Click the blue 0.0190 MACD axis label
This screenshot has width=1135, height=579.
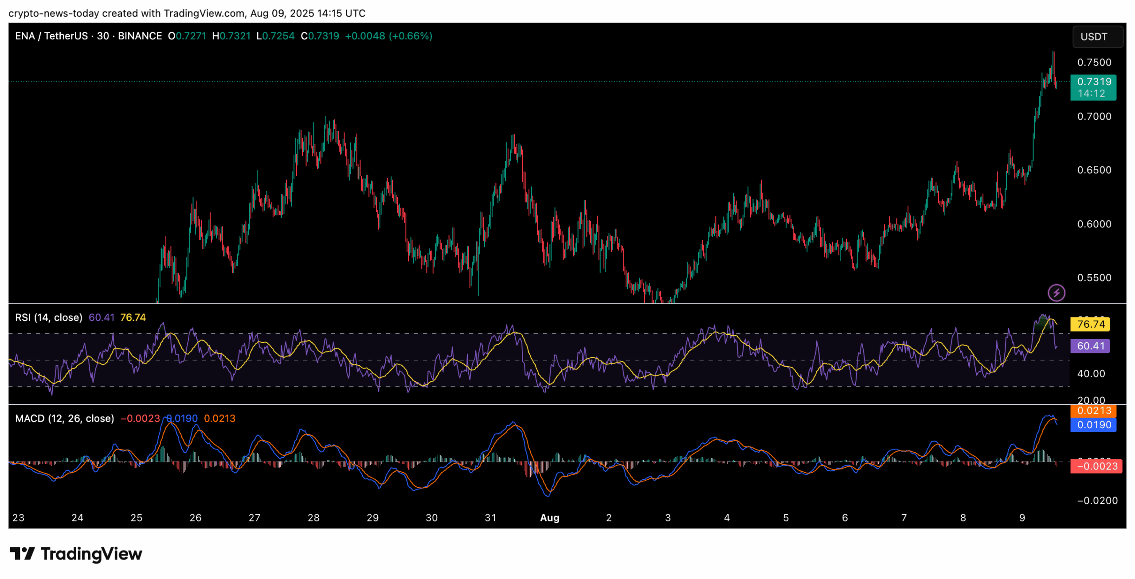click(x=1094, y=425)
